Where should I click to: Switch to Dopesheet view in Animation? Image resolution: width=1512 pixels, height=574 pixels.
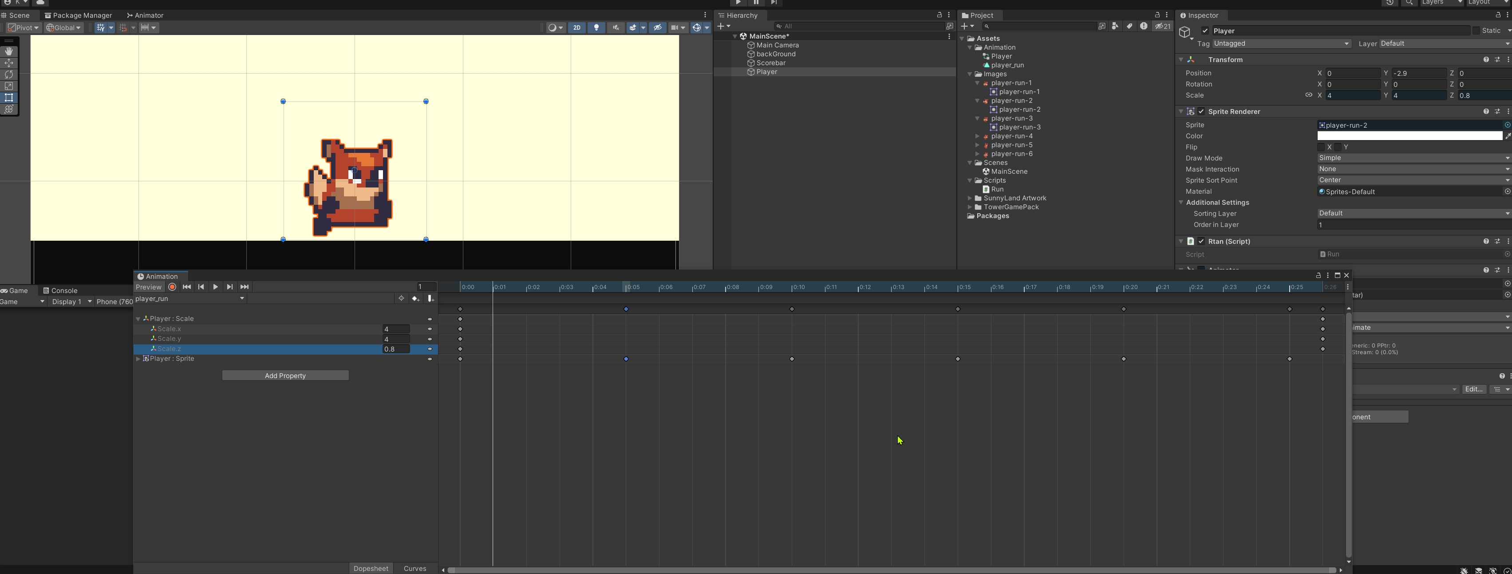tap(371, 568)
